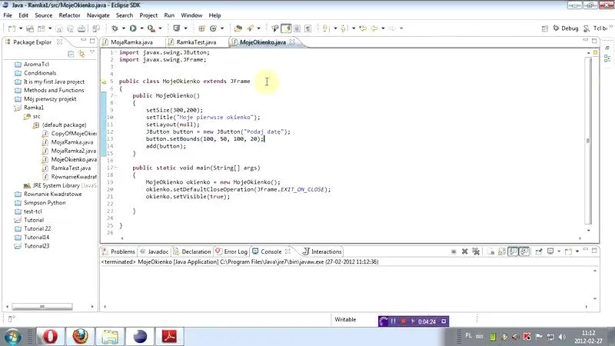Screen dimensions: 615x346
Task: Click the Pin Console icon
Action: point(539,251)
